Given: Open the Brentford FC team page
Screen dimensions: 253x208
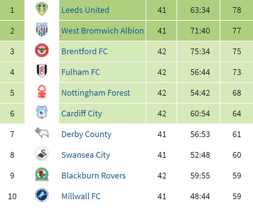Looking at the screenshot, I should [x=84, y=52].
